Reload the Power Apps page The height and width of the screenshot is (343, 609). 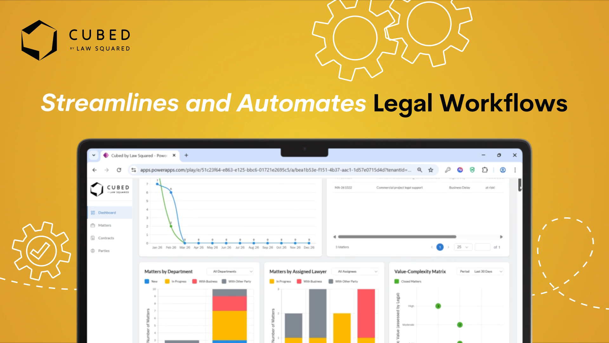(x=119, y=170)
